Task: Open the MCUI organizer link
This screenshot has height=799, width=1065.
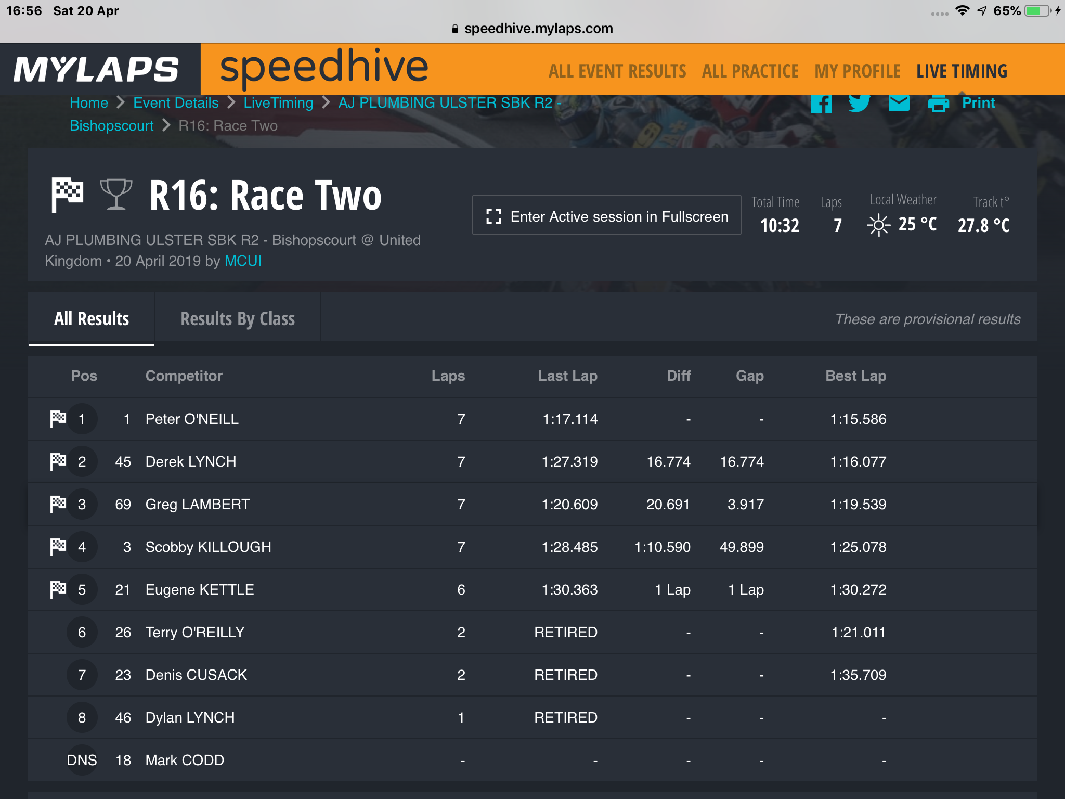Action: tap(243, 261)
